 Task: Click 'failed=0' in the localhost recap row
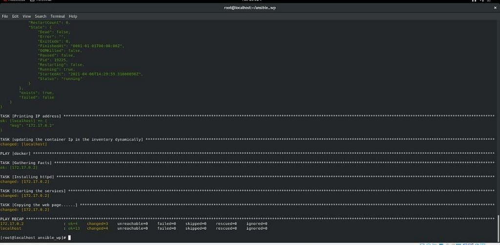[167, 228]
